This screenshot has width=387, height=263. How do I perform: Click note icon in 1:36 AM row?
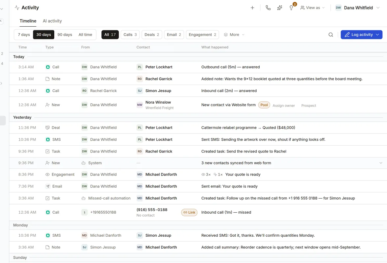coord(47,79)
